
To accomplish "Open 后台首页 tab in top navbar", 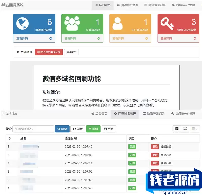I will pos(103,5).
